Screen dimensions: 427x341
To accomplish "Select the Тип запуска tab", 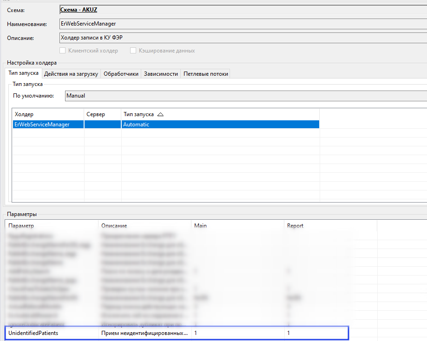I will click(23, 73).
